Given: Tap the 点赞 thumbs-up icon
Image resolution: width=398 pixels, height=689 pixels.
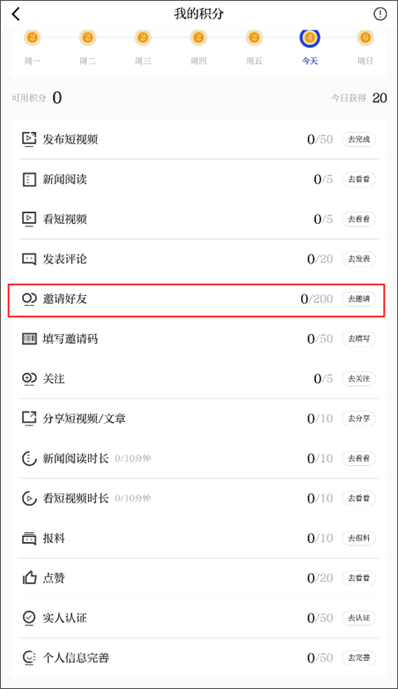Looking at the screenshot, I should 29,578.
